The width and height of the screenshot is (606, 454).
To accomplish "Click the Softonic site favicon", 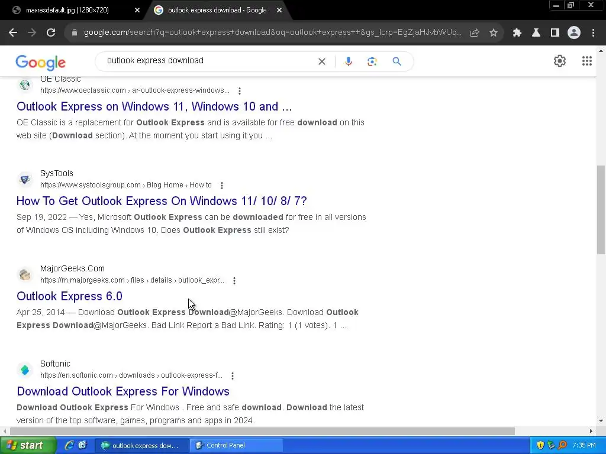I will [x=25, y=370].
